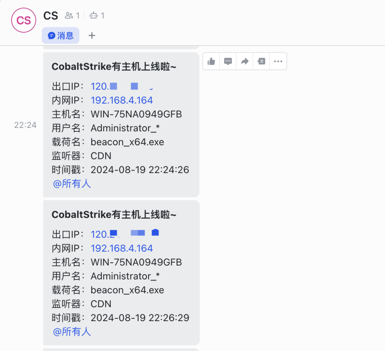Add a new tab with plus button
The image size is (385, 351).
(92, 36)
